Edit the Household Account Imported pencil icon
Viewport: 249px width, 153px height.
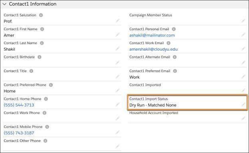pos(243,118)
